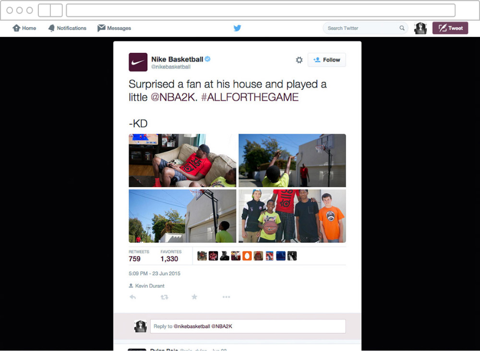Retweet this Nike Basketball tweet
480x351 pixels.
pos(164,297)
